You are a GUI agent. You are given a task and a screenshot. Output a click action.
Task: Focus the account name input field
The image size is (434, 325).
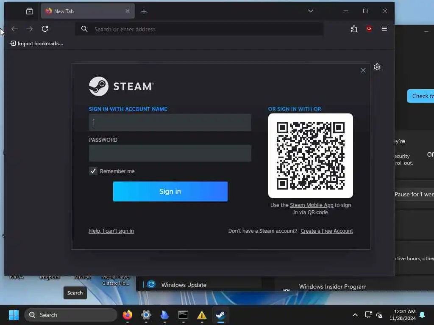[170, 122]
